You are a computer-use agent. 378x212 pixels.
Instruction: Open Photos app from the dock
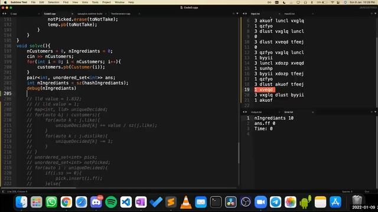[x=291, y=202]
